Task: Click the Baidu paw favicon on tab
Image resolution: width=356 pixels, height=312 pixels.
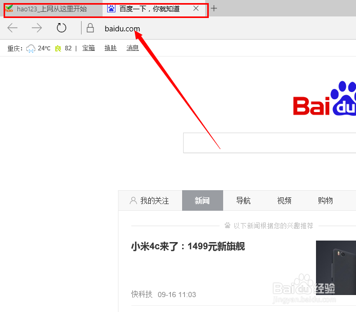Action: pyautogui.click(x=111, y=9)
